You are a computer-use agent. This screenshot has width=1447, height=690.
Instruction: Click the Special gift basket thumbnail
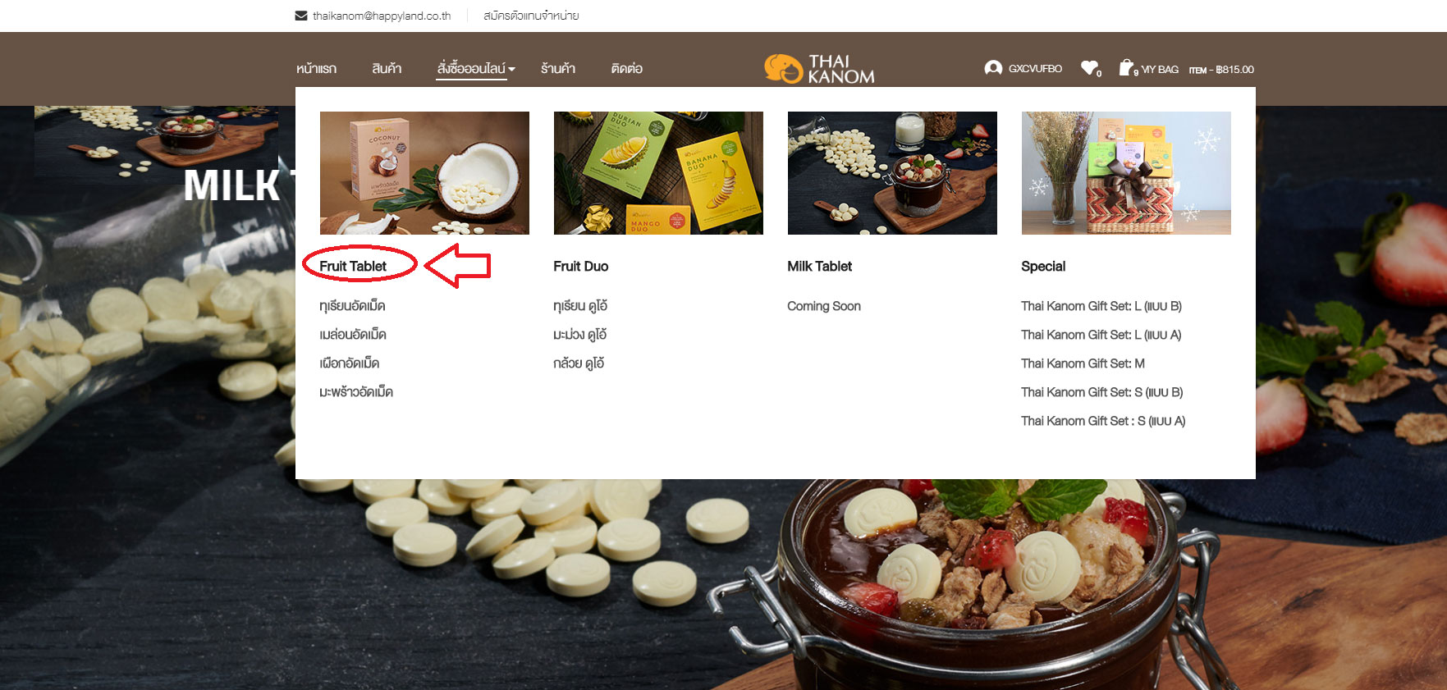[1126, 173]
